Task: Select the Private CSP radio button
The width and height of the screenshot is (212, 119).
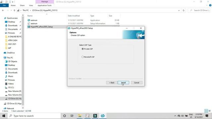Action: pyautogui.click(x=82, y=49)
